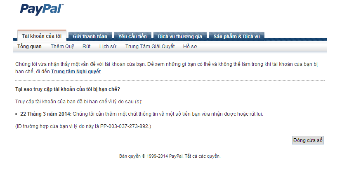Go to the Sản phẩm & Dịch vụ tab

(x=237, y=36)
